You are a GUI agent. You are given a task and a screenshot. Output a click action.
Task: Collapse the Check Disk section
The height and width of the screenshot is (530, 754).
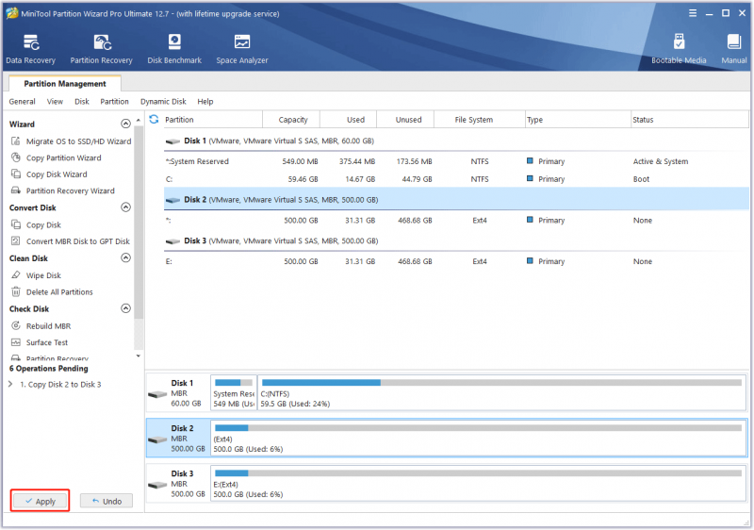(x=125, y=308)
